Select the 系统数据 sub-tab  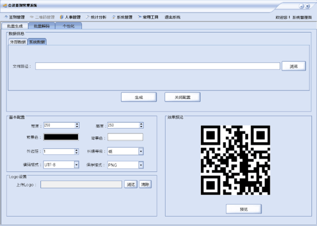pos(36,42)
